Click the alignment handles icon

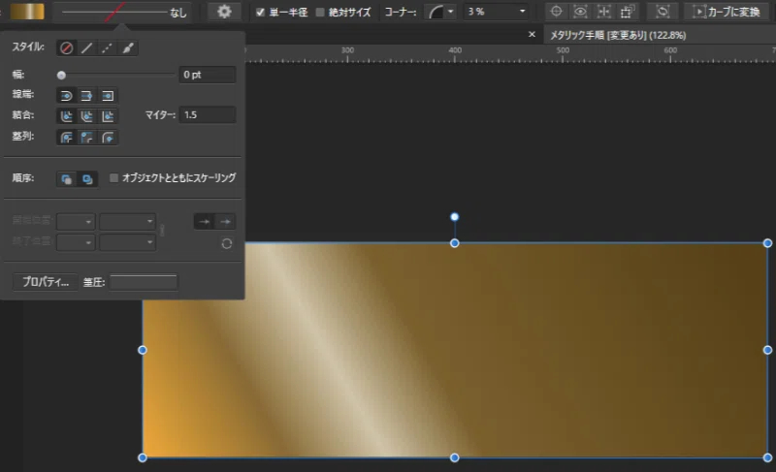tap(603, 12)
